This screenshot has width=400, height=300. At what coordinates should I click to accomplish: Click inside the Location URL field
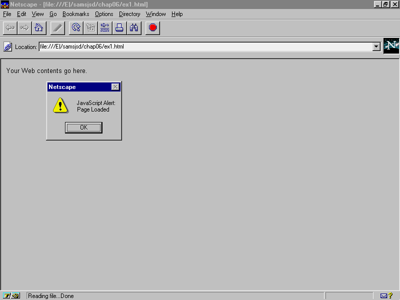205,47
